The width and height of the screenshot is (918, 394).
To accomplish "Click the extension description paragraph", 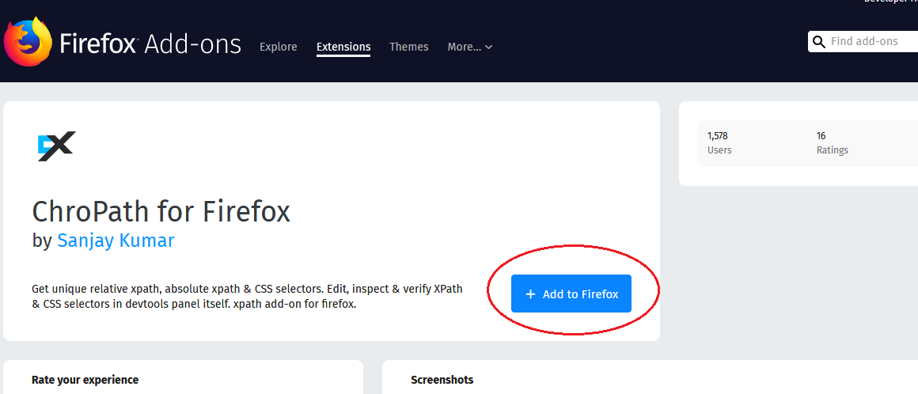I will click(247, 297).
